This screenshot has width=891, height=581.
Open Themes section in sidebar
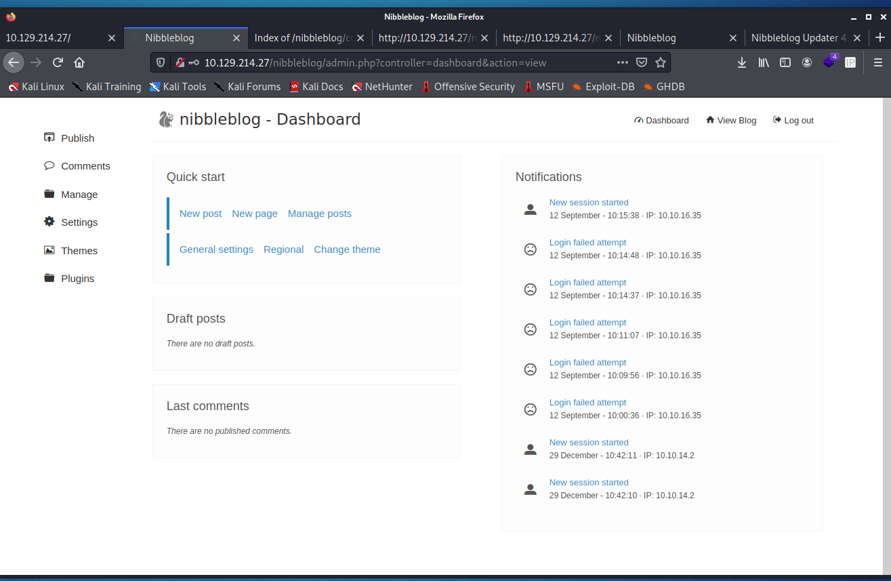(x=79, y=251)
